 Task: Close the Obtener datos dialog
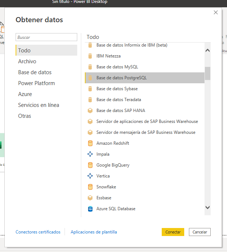(x=216, y=12)
